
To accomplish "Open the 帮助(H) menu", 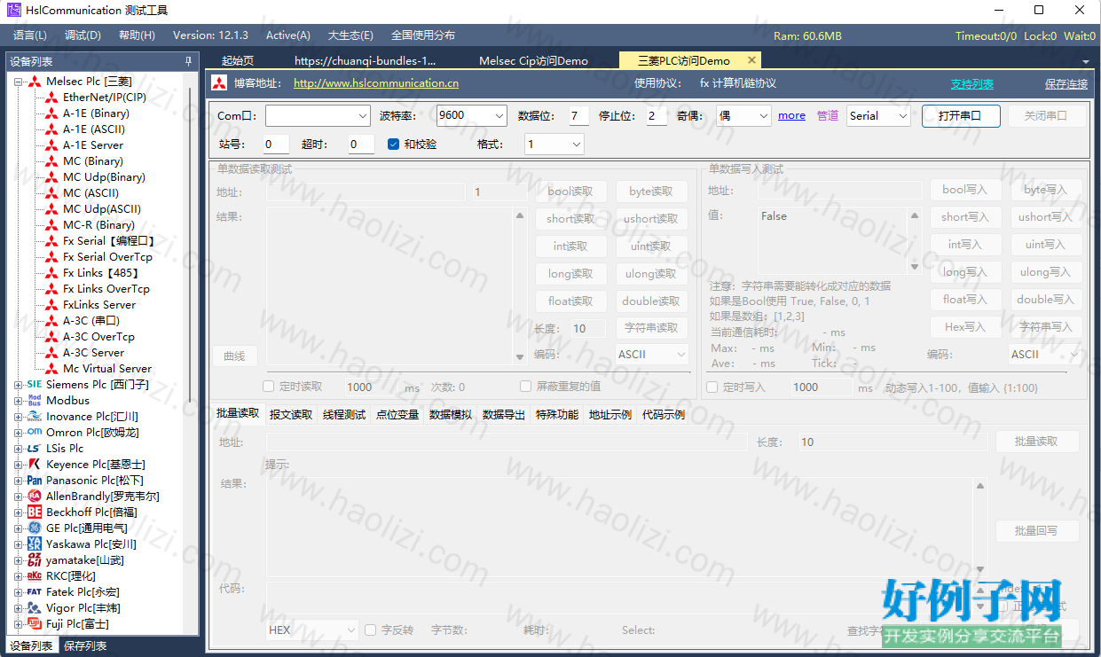I will [x=137, y=35].
